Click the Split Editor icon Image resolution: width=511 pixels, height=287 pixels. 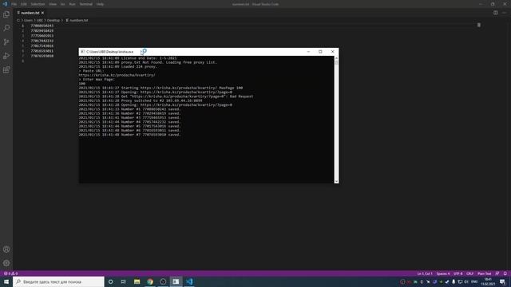click(x=495, y=13)
